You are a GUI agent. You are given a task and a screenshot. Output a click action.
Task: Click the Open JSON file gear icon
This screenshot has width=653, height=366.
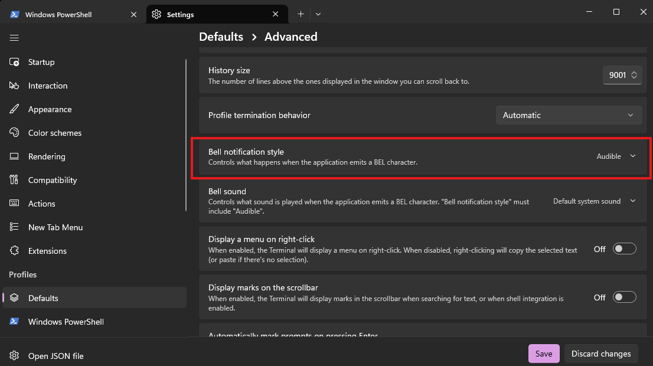14,356
